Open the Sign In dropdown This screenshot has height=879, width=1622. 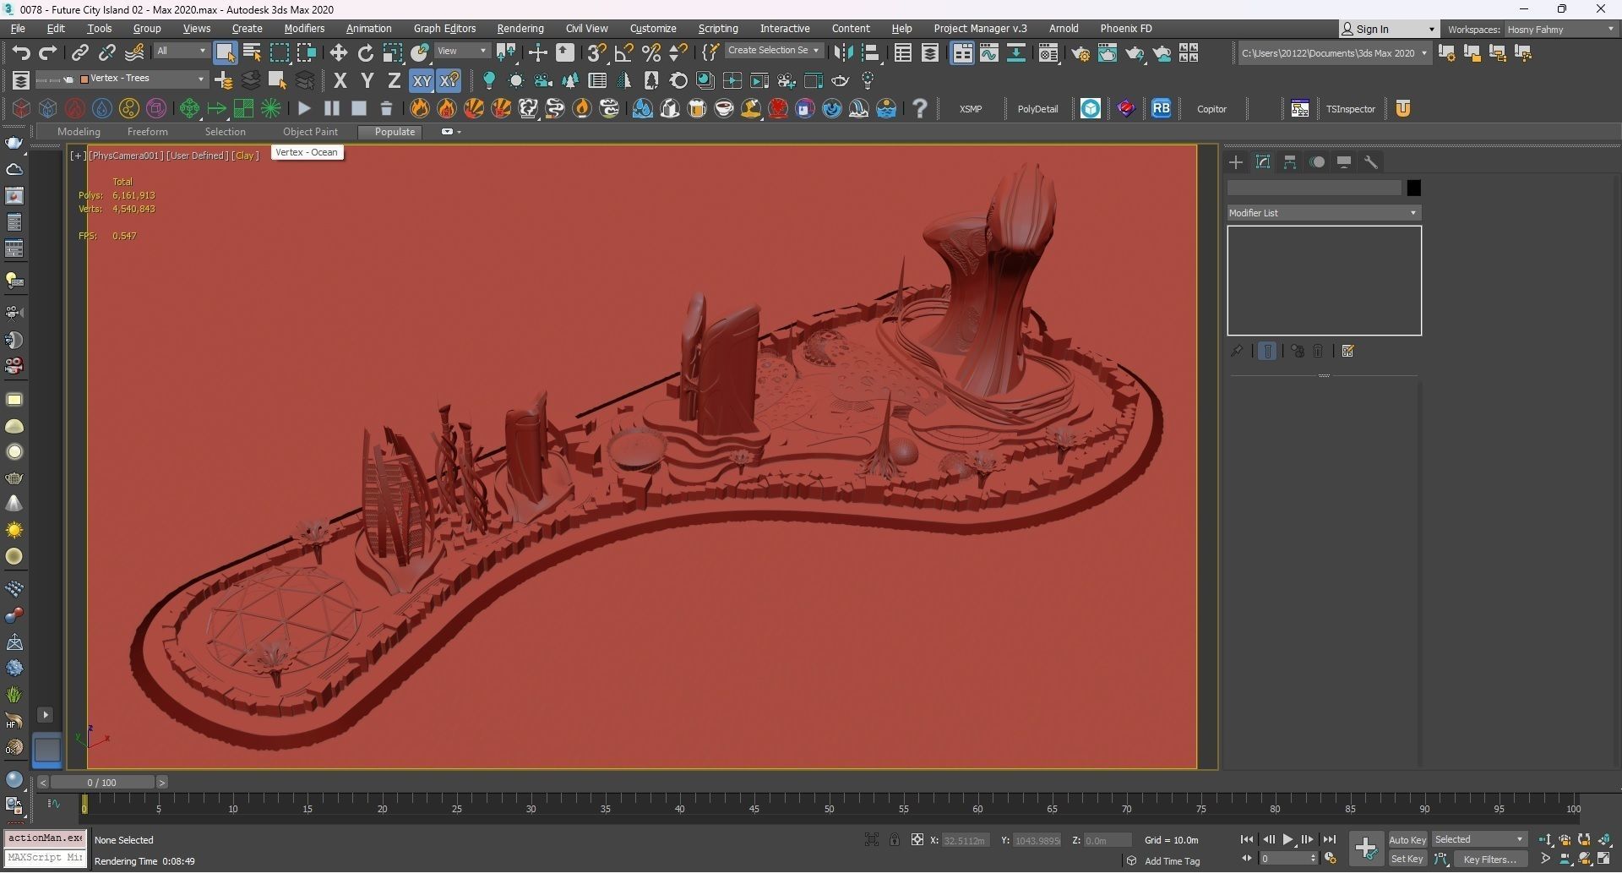click(1388, 29)
